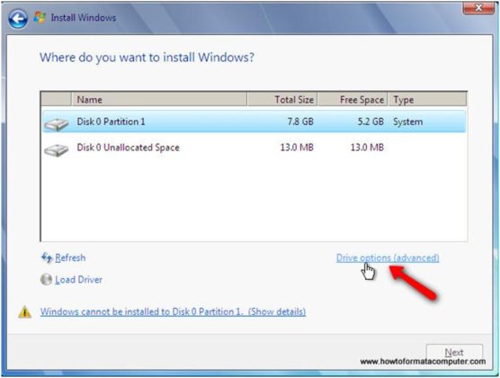This screenshot has width=500, height=378.
Task: Click the Type column header
Action: coord(427,100)
